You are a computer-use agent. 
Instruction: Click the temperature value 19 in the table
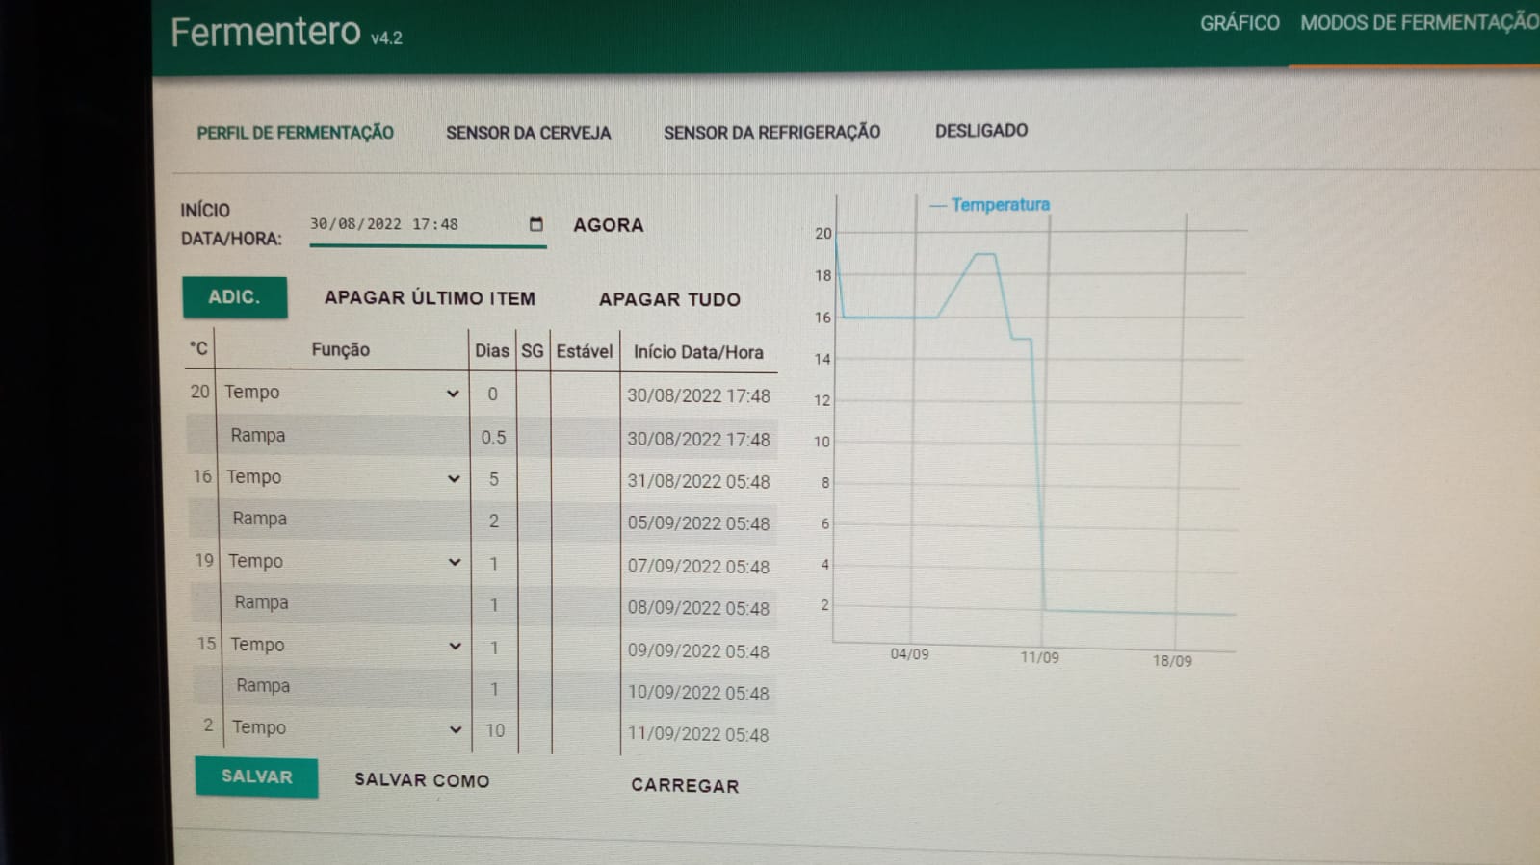click(x=204, y=560)
